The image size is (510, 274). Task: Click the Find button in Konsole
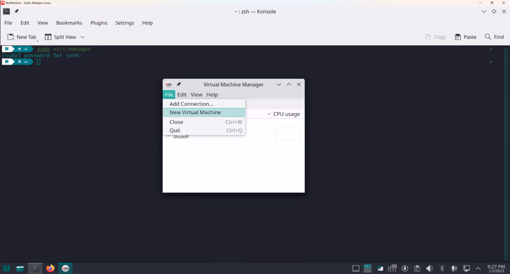click(x=494, y=37)
